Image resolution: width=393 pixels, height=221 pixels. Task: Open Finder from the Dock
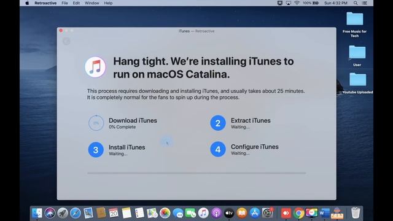[37, 213]
